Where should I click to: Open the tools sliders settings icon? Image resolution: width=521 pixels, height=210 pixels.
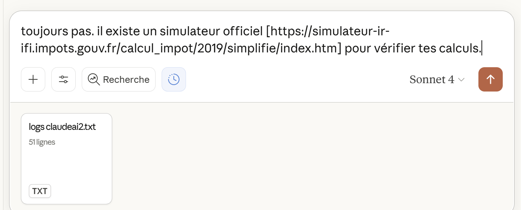coord(64,79)
